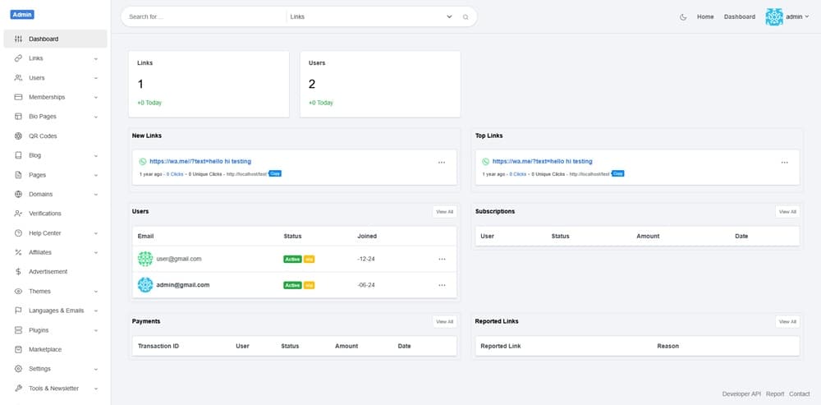Open the Developer API footer link
This screenshot has height=405, width=821.
741,394
